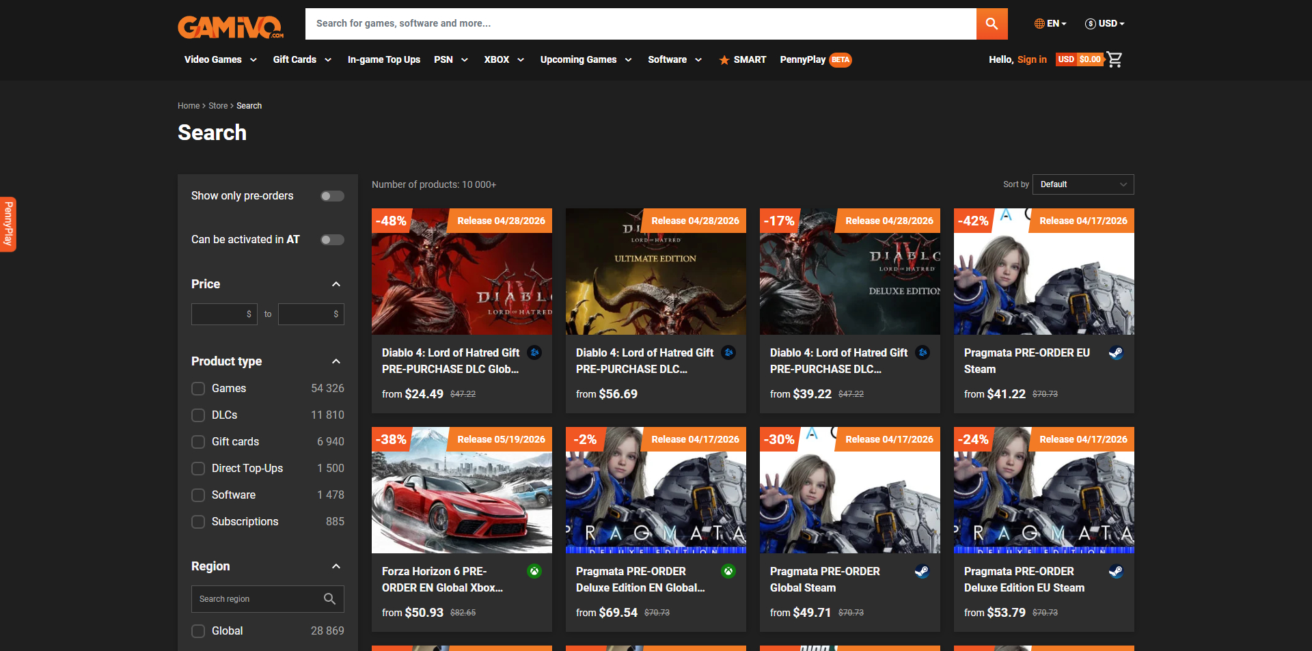Open Forza Horizon 6 red car thumbnail
The image size is (1312, 651).
(x=462, y=490)
